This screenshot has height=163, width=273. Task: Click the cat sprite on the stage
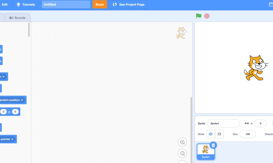click(x=256, y=68)
